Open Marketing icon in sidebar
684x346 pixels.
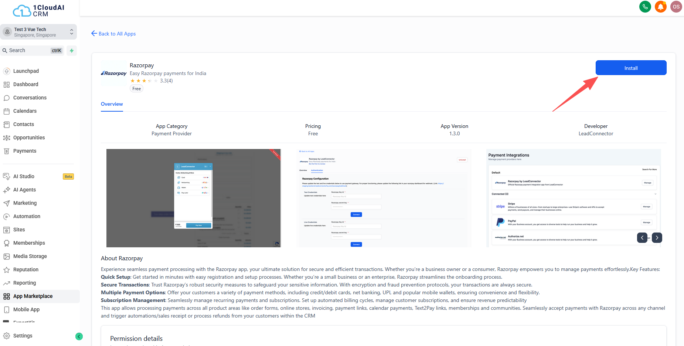click(x=7, y=203)
